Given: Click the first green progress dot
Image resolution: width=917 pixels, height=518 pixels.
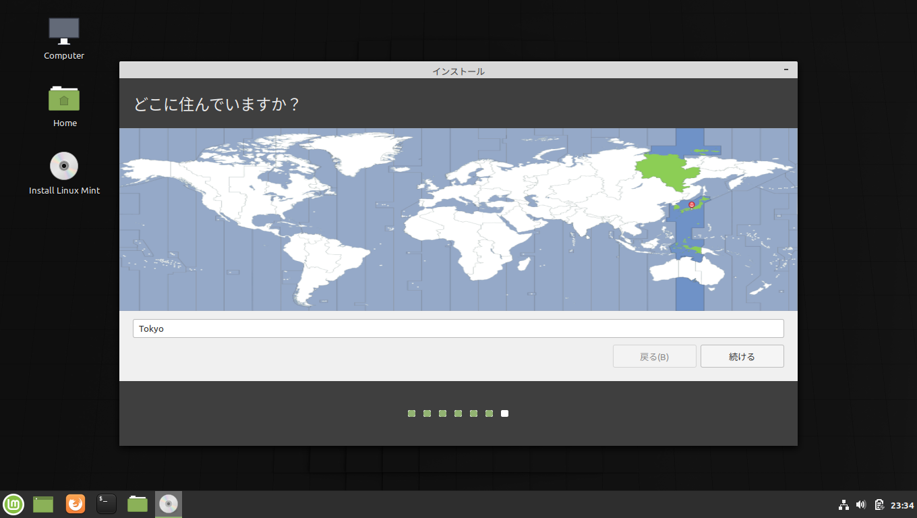Looking at the screenshot, I should coord(411,413).
